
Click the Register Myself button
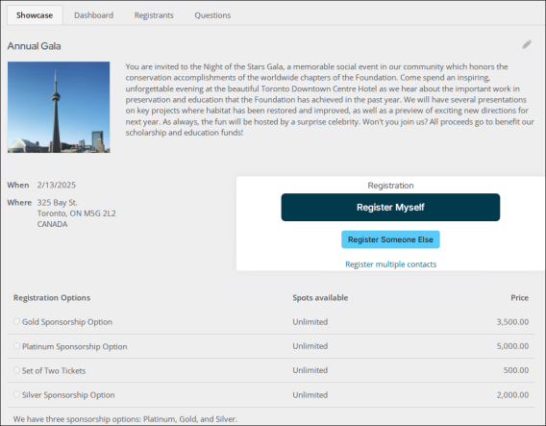[x=390, y=208]
